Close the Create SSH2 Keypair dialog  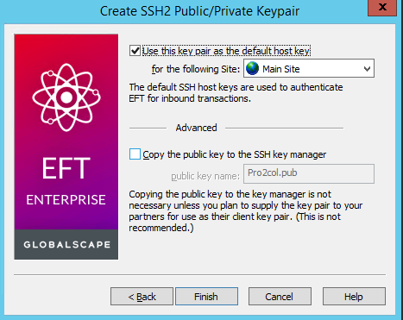click(382, 7)
